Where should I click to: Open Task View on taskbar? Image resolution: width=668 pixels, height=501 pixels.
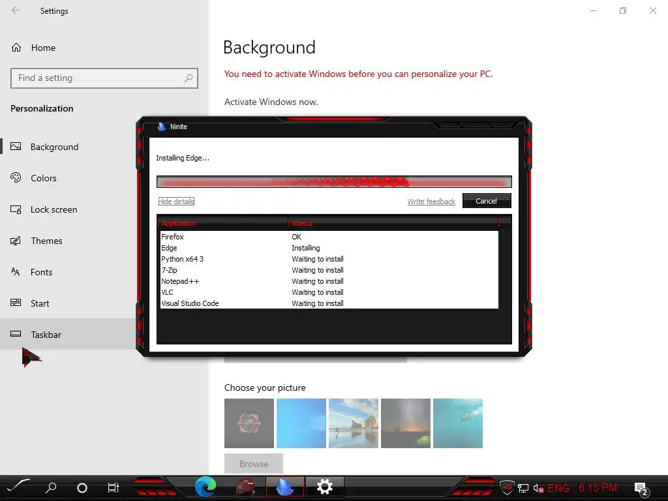click(114, 488)
